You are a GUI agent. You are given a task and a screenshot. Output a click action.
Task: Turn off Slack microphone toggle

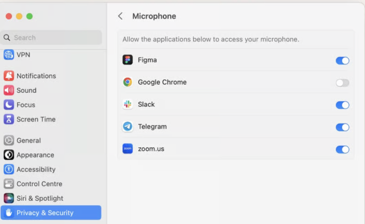342,105
